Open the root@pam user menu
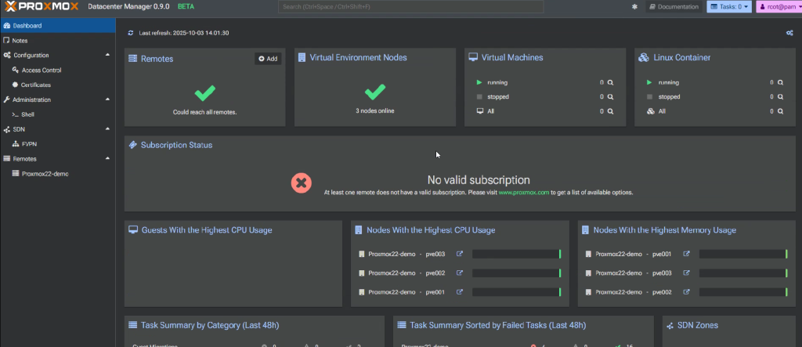The width and height of the screenshot is (802, 347). pos(778,7)
